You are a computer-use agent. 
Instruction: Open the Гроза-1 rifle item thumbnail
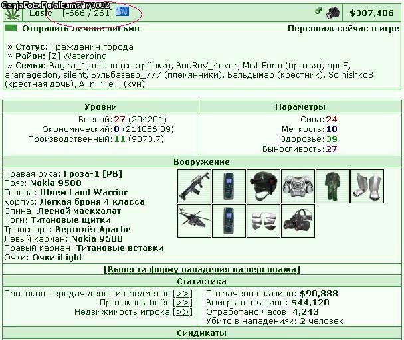tap(195, 186)
